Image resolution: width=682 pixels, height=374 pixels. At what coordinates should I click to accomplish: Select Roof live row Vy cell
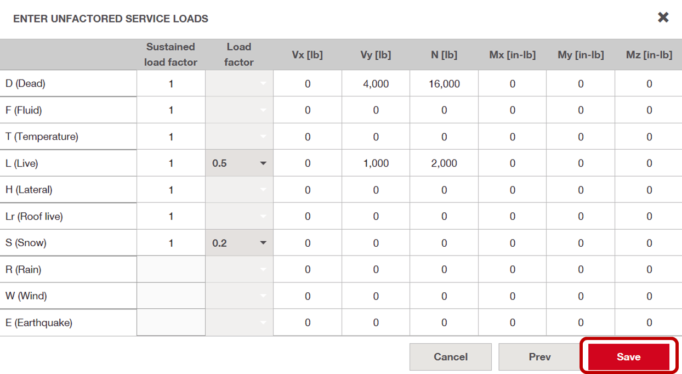tap(376, 217)
